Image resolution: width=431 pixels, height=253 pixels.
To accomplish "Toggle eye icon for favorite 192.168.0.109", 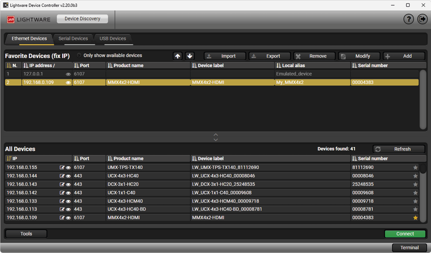I will tap(68, 82).
